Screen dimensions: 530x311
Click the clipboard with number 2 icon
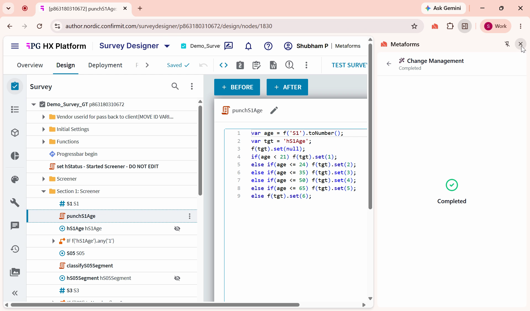240,65
